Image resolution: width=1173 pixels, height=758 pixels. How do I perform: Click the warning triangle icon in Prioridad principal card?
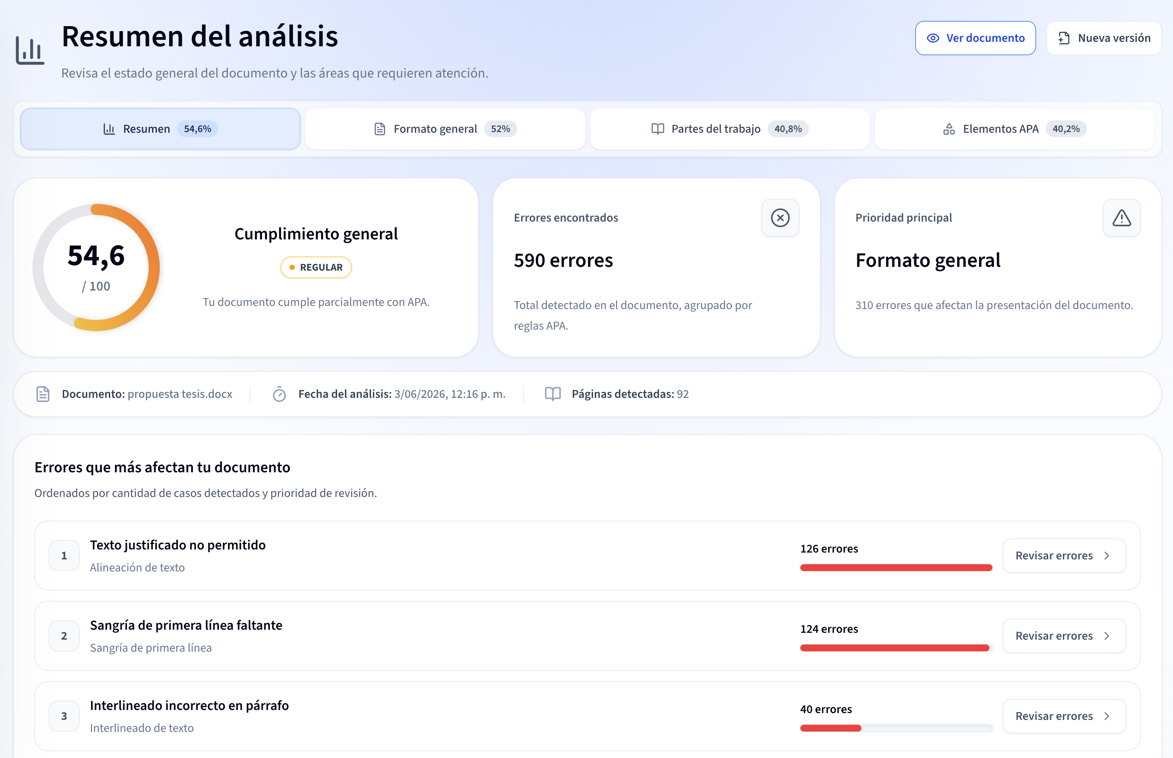1121,217
